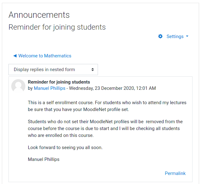The height and width of the screenshot is (184, 200).
Task: Click Manuel Phillips' profile avatar picture
Action: pos(18,86)
